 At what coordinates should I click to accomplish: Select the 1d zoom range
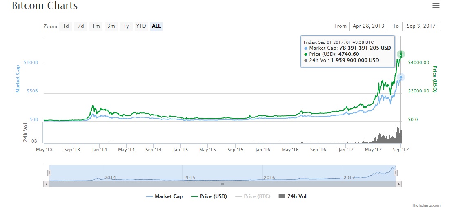65,26
